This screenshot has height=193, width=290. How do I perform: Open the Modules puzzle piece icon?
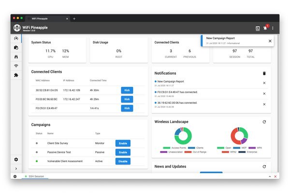coord(16,75)
